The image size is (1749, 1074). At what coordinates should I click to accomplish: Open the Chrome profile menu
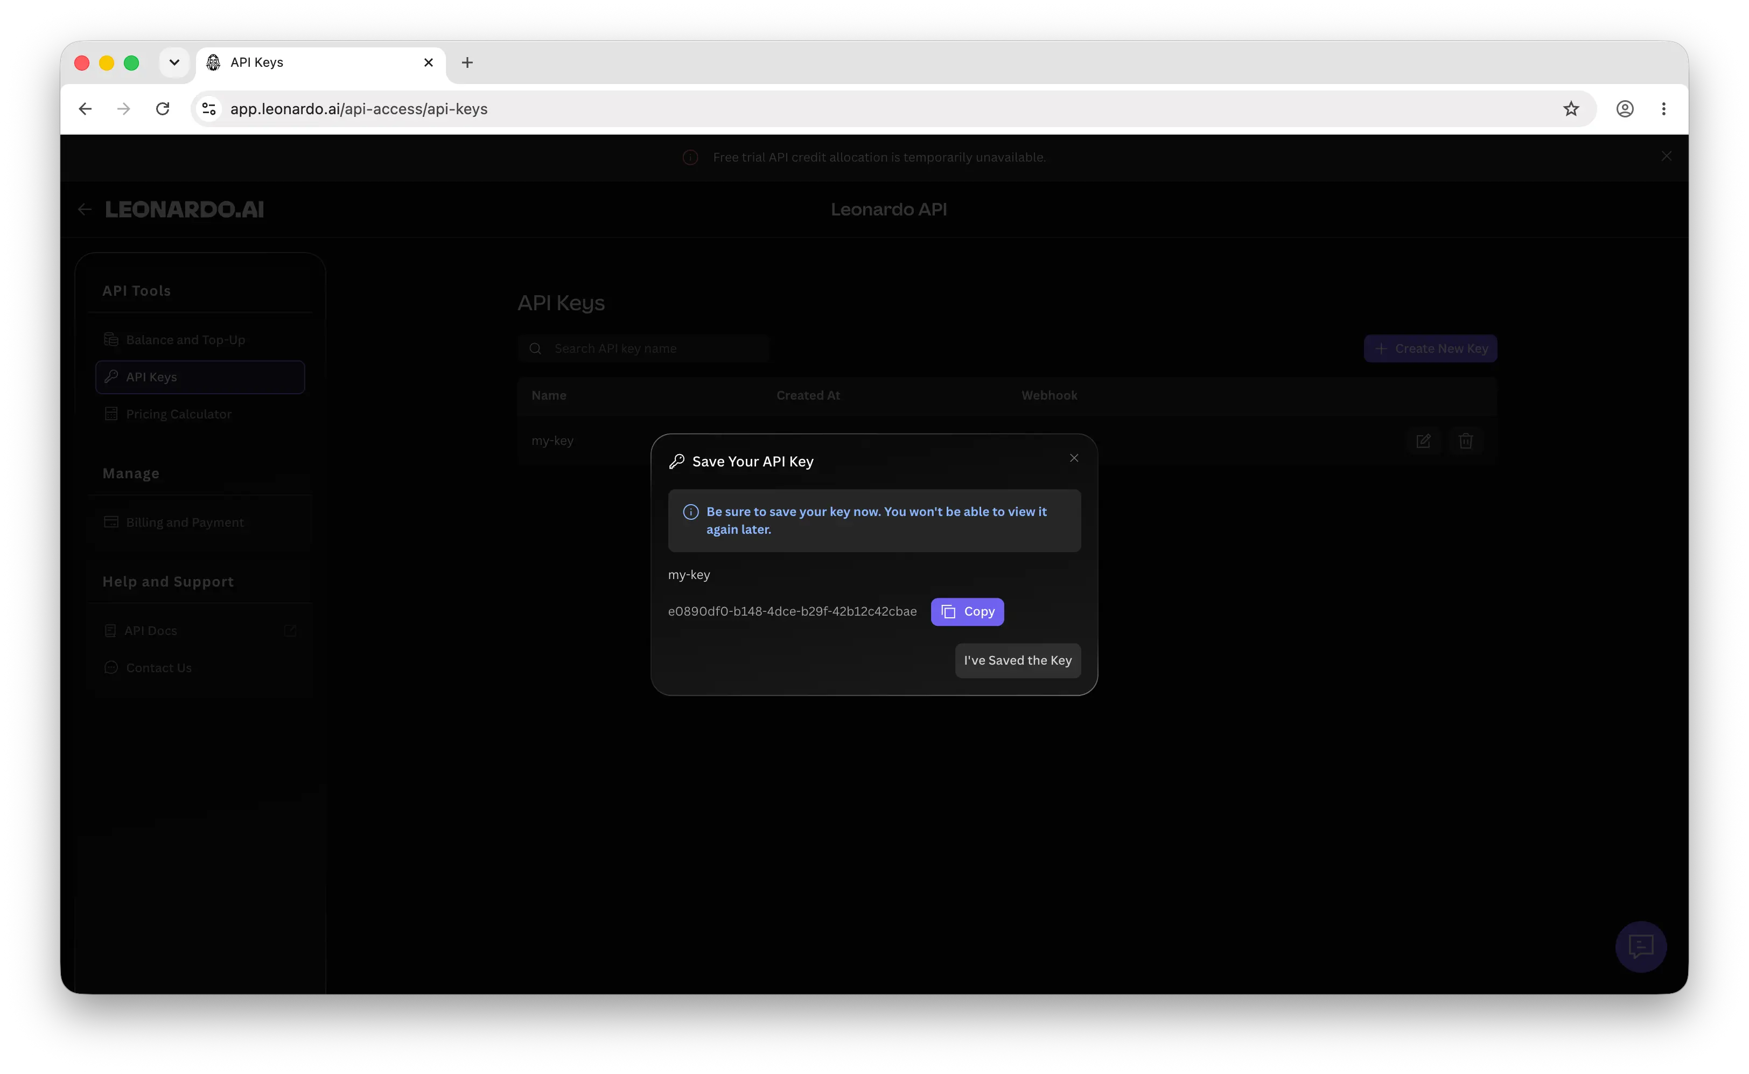[1625, 109]
